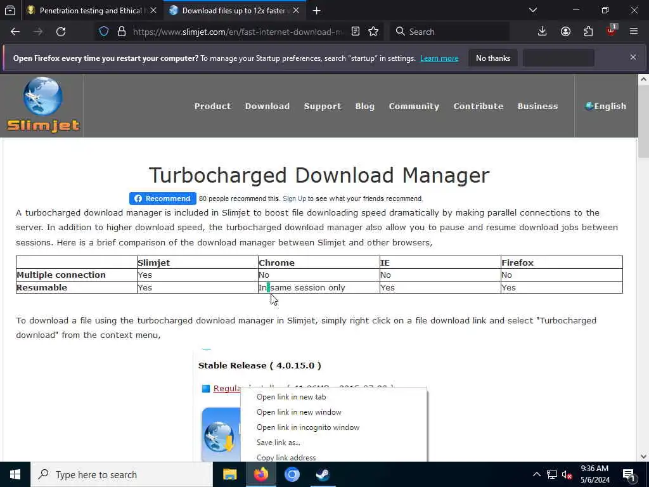Open the Firefox downloads panel
This screenshot has width=649, height=487.
tap(542, 32)
